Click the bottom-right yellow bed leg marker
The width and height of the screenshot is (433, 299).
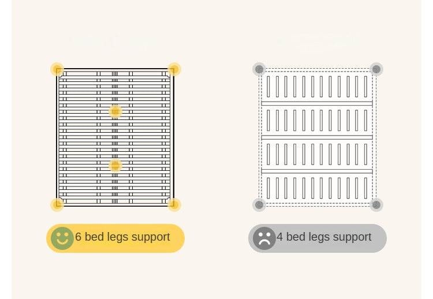pos(174,204)
